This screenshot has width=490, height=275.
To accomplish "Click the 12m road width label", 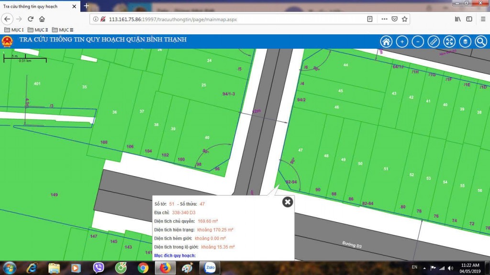I will 256,111.
